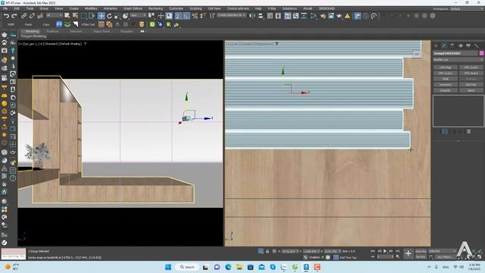Open right viewport filter funnel icon
Image resolution: width=485 pixels, height=273 pixels.
point(277,44)
